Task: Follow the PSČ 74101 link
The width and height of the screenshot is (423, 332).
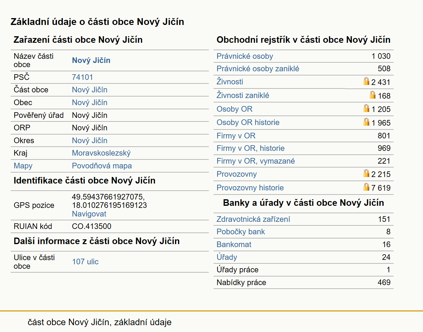Action: [x=82, y=77]
